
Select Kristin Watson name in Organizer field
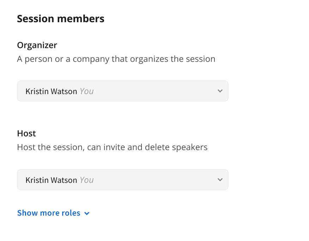pyautogui.click(x=51, y=91)
